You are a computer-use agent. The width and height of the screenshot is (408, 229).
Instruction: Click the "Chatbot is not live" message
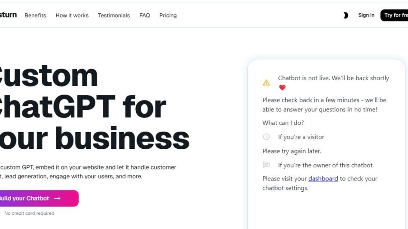333,78
